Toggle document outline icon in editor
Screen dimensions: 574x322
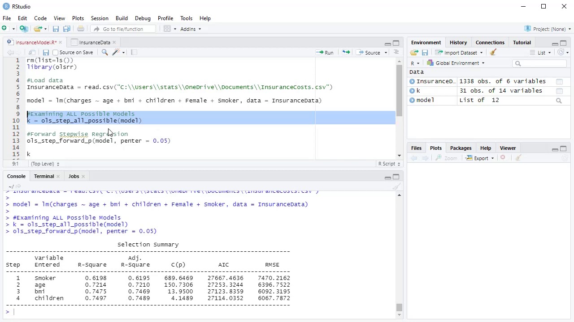click(x=396, y=52)
